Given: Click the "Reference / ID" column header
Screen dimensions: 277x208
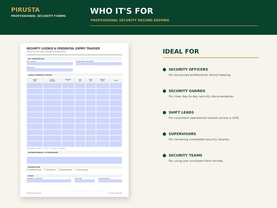Looking at the screenshot, I should [x=68, y=80].
